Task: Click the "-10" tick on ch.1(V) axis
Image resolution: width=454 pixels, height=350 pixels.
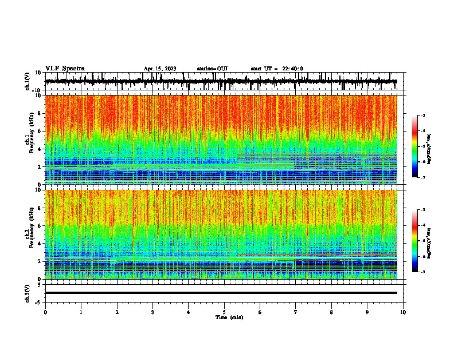Action: point(37,90)
